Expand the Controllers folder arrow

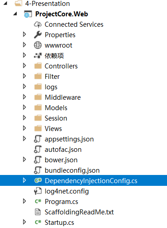24,66
